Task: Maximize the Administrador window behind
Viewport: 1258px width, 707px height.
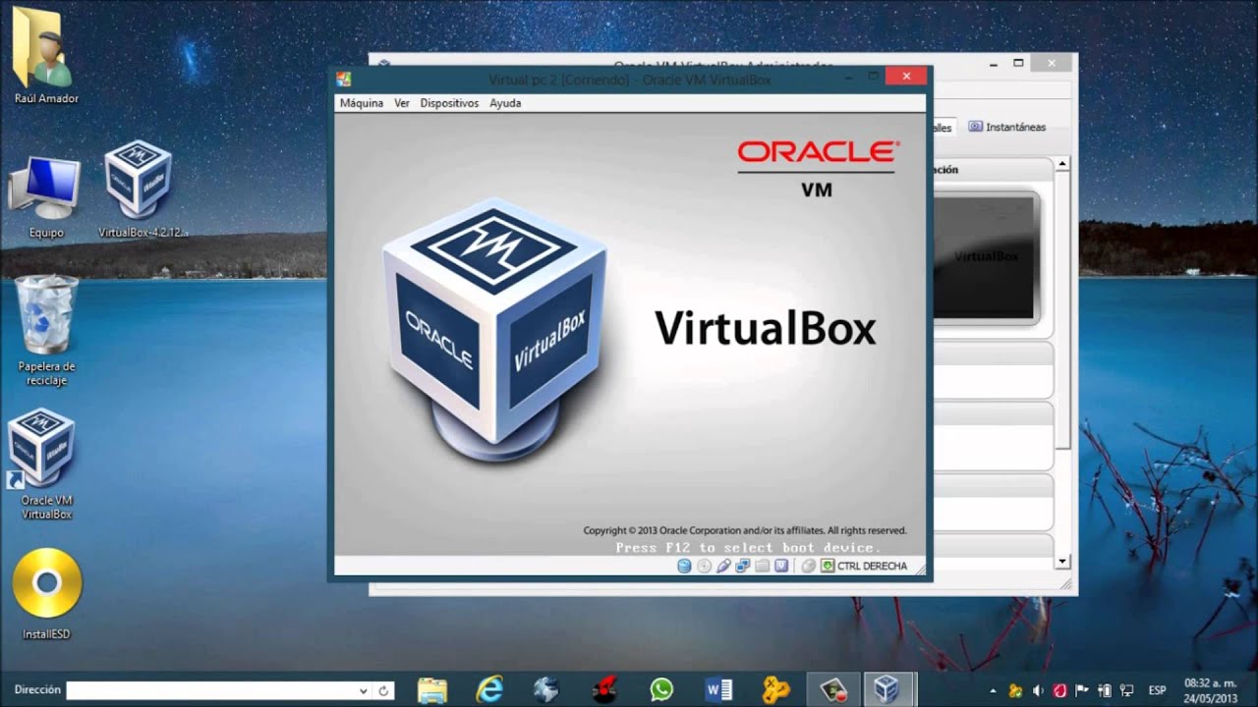Action: [x=1018, y=64]
